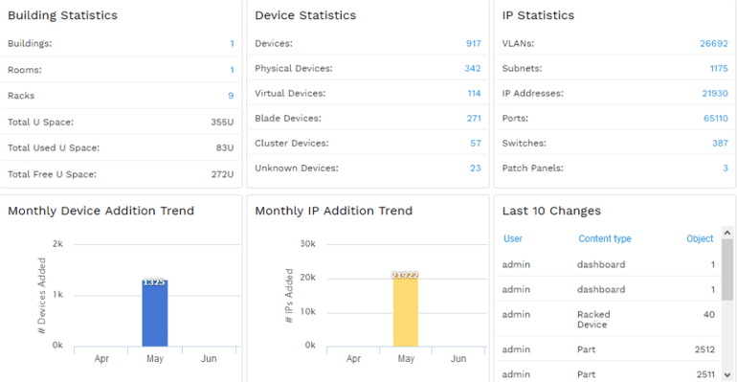Open the Patch Panels count 3
The width and height of the screenshot is (737, 382).
tap(726, 169)
